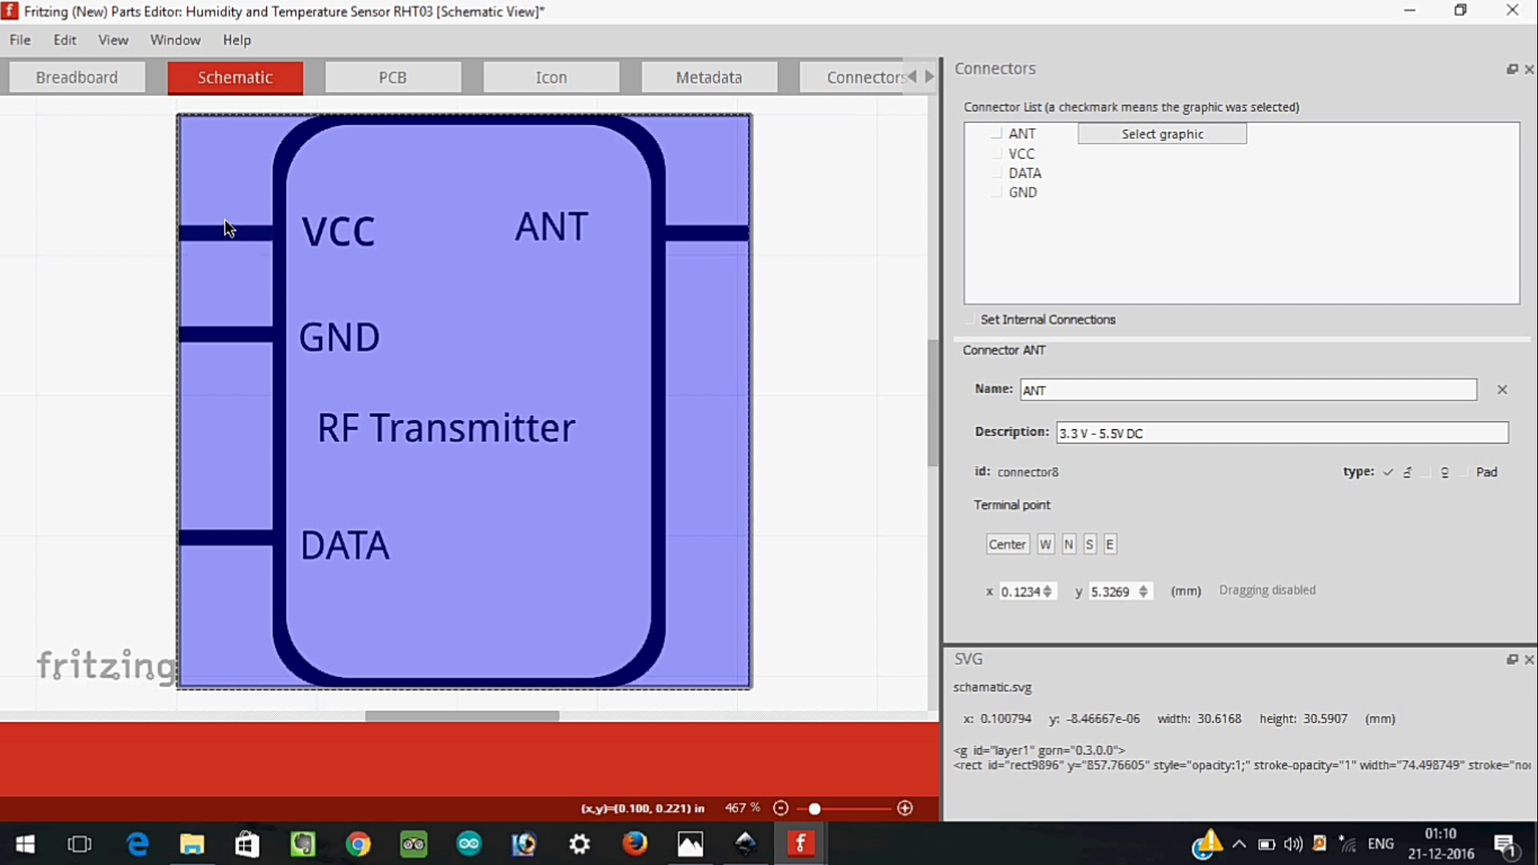Set terminal point to E
Image resolution: width=1538 pixels, height=865 pixels.
[x=1110, y=545]
